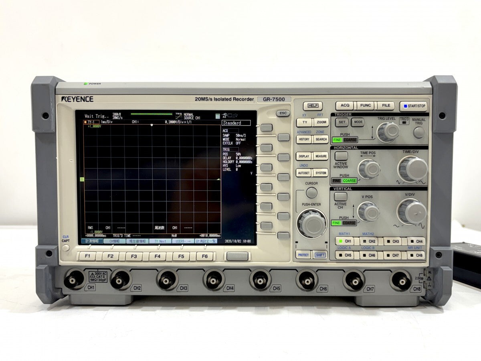The height and width of the screenshot is (361, 481).
Task: Click the green POWER indicator light
Action: tap(85, 84)
